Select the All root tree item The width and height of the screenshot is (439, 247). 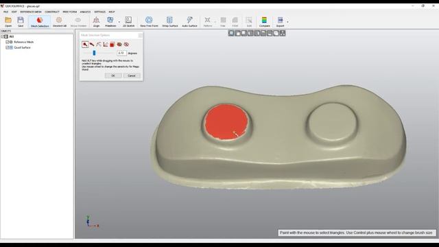click(12, 36)
